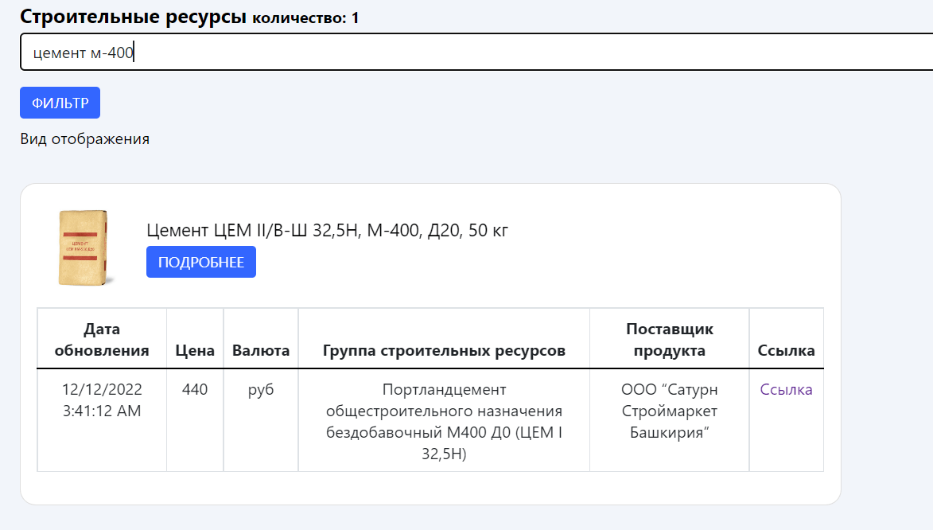Click the Вид отображения label
This screenshot has width=933, height=530.
85,139
